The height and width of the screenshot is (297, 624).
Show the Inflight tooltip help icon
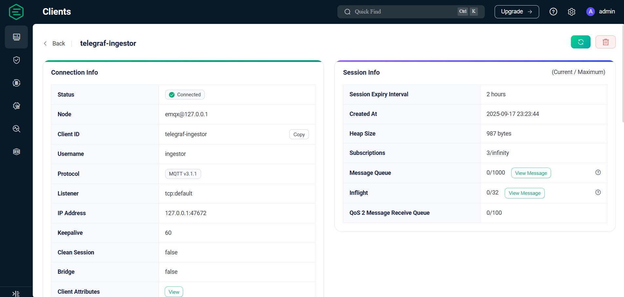point(598,193)
